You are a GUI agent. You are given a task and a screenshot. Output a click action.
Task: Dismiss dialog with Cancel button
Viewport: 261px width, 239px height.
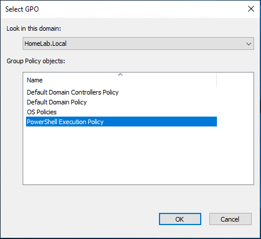pyautogui.click(x=230, y=219)
